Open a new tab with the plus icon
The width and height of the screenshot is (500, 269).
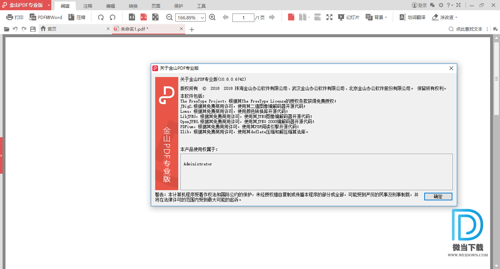191,30
